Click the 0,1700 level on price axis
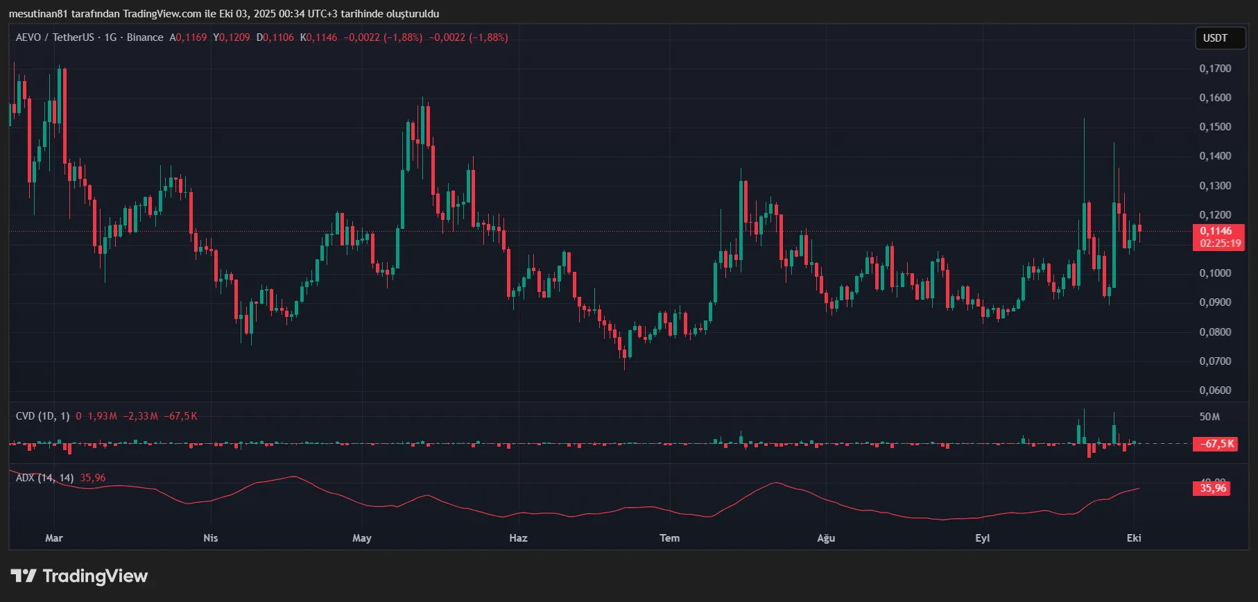Screen dimensions: 1258x602 [1215, 69]
